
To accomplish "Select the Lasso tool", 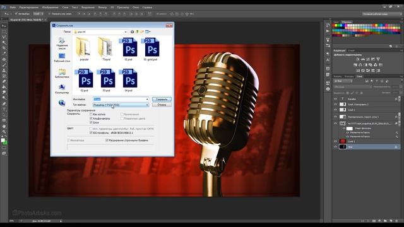I will [x=4, y=37].
